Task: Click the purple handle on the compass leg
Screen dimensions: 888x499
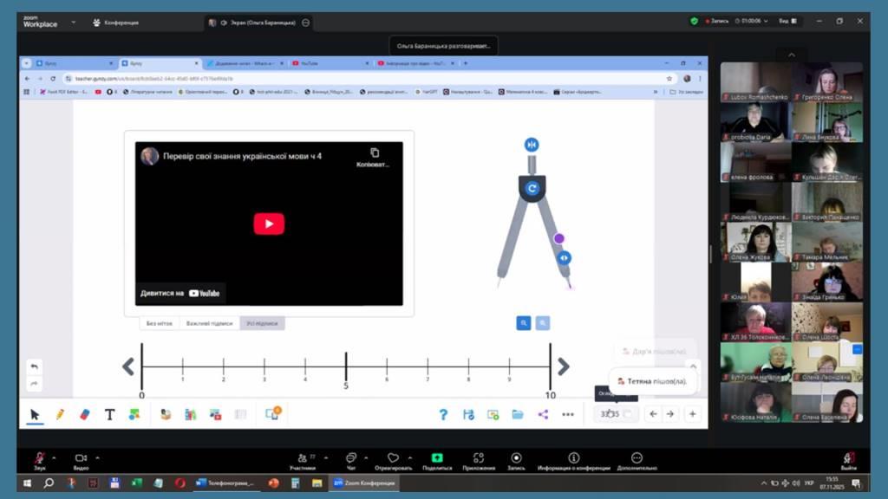Action: pyautogui.click(x=559, y=238)
